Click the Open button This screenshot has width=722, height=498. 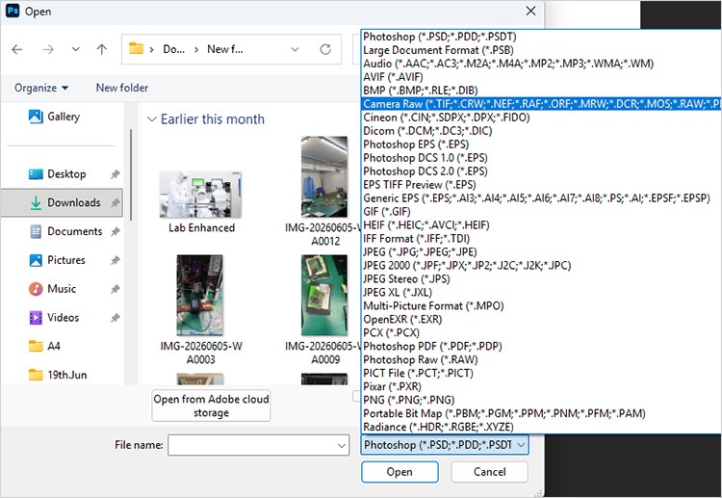click(400, 472)
